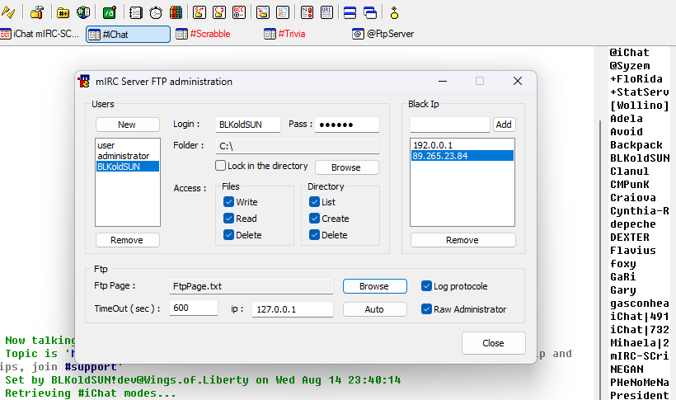Image resolution: width=676 pixels, height=400 pixels.
Task: Click the DCC Send file icon
Action: pos(200,12)
